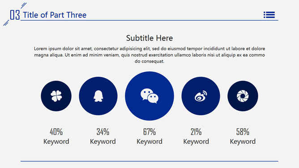The image size is (299, 168).
Task: Select the camera aperture icon circle
Action: point(243,96)
